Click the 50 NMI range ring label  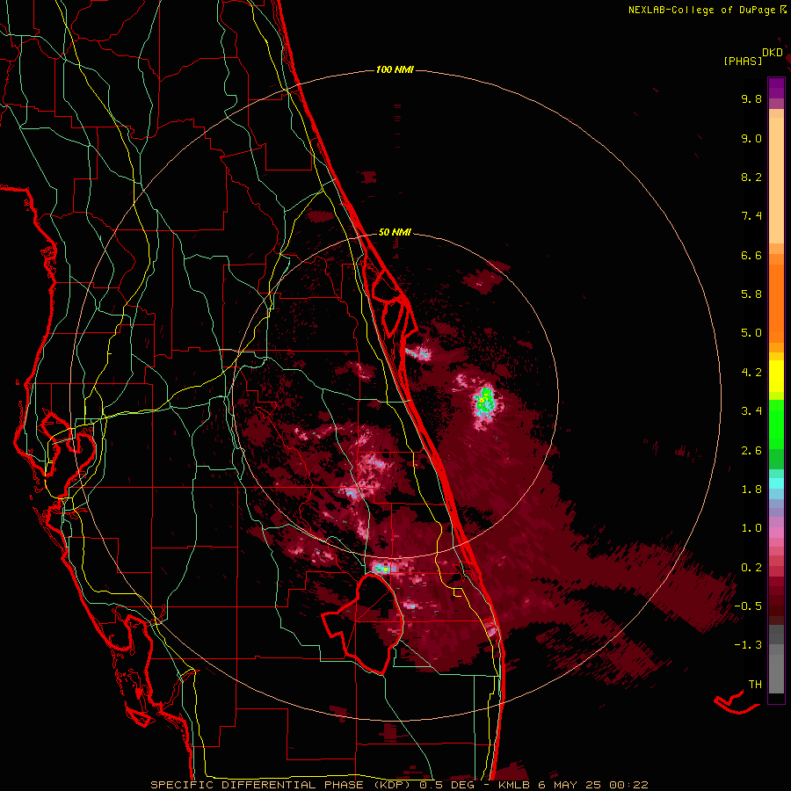click(x=395, y=232)
